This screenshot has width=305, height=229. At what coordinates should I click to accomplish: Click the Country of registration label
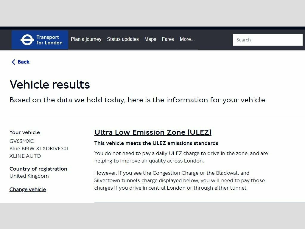[38, 169]
